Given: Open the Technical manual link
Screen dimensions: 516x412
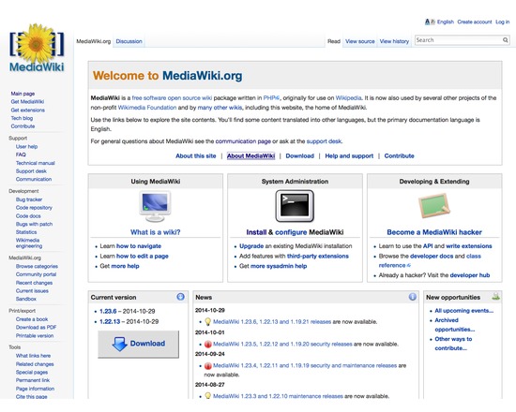Looking at the screenshot, I should [x=36, y=163].
